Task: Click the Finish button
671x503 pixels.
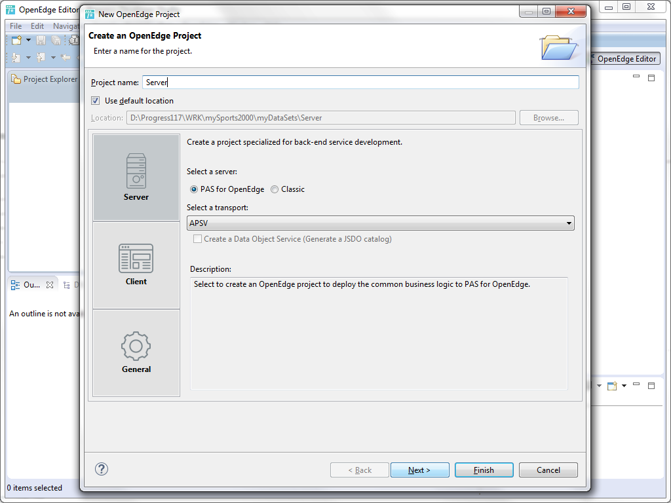Action: 484,470
